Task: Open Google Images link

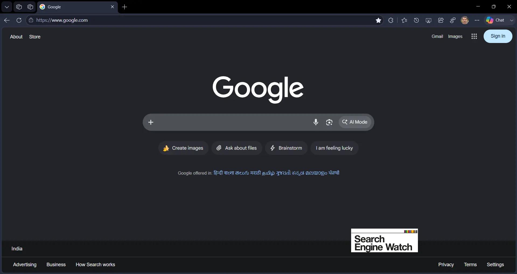Action: (455, 36)
